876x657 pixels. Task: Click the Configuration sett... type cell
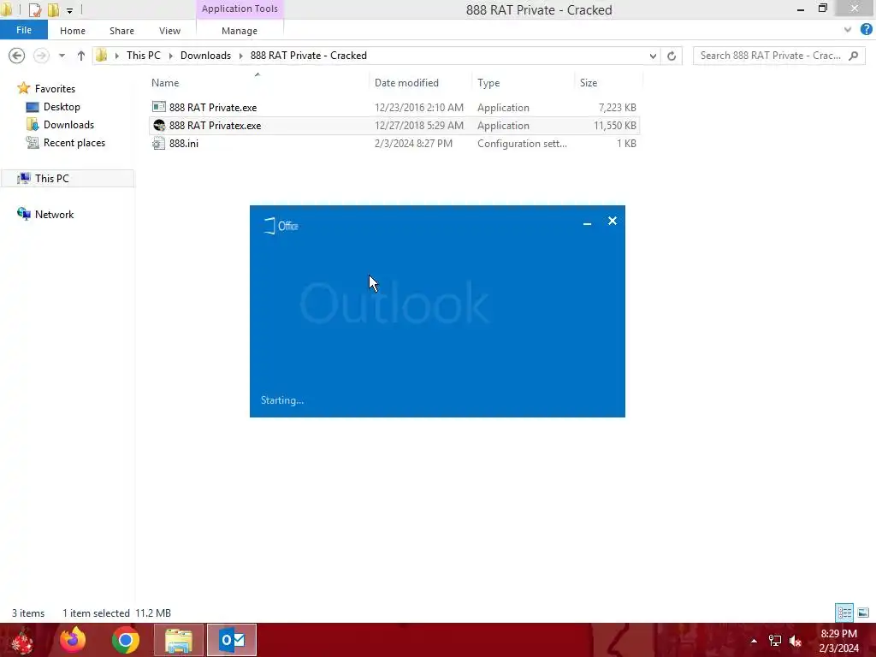tap(522, 143)
